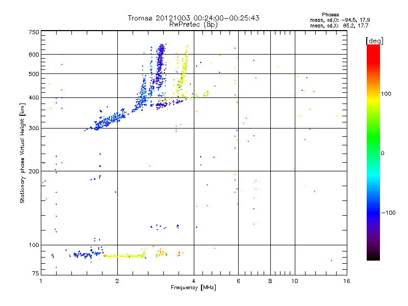Click the frequency axis tick label "10"
Screen dimensions: 408x306
[295, 281]
